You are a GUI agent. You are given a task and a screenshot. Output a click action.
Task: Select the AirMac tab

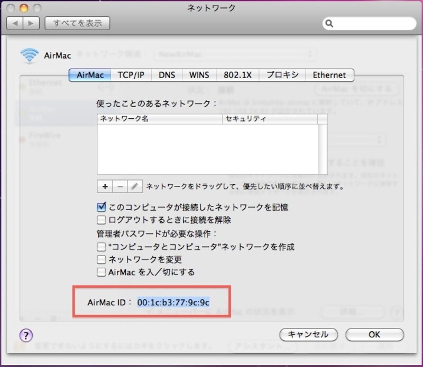point(90,75)
